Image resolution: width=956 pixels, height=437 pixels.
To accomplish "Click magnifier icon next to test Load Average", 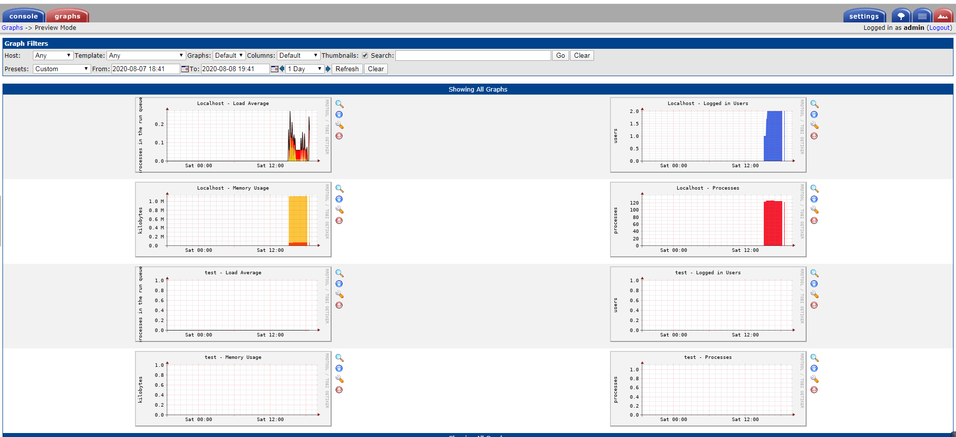I will coord(339,273).
